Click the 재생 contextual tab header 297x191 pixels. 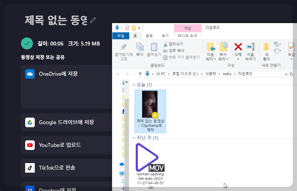tap(188, 28)
